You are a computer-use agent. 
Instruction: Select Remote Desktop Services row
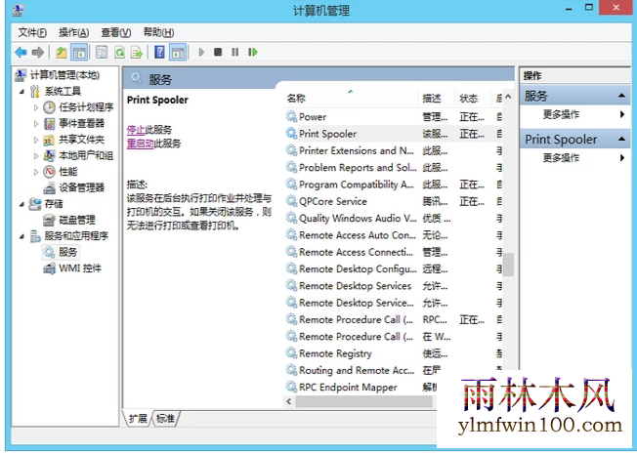click(x=394, y=286)
